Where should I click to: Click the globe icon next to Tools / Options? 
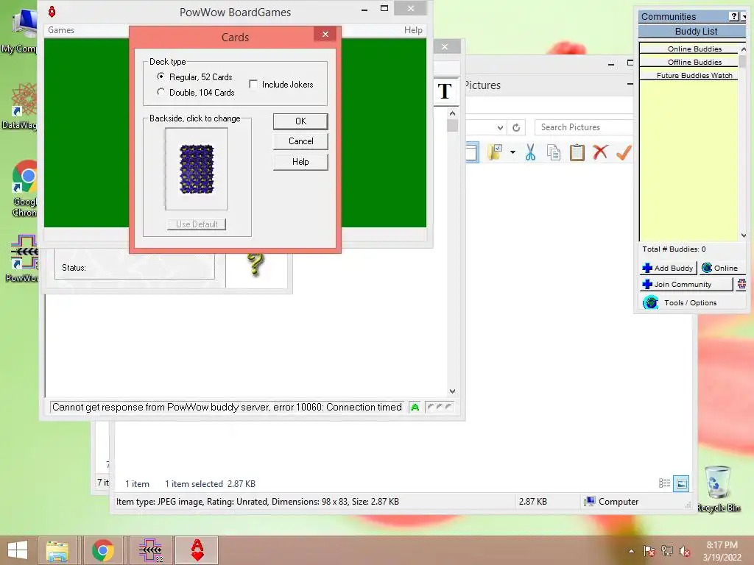651,302
